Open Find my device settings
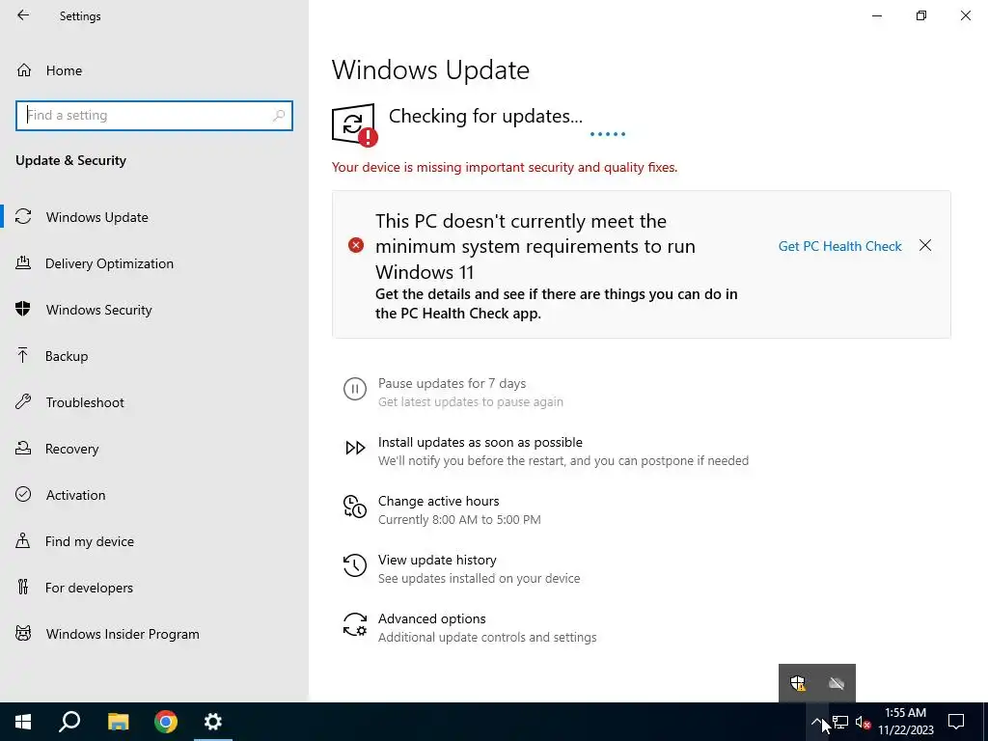 [154, 540]
